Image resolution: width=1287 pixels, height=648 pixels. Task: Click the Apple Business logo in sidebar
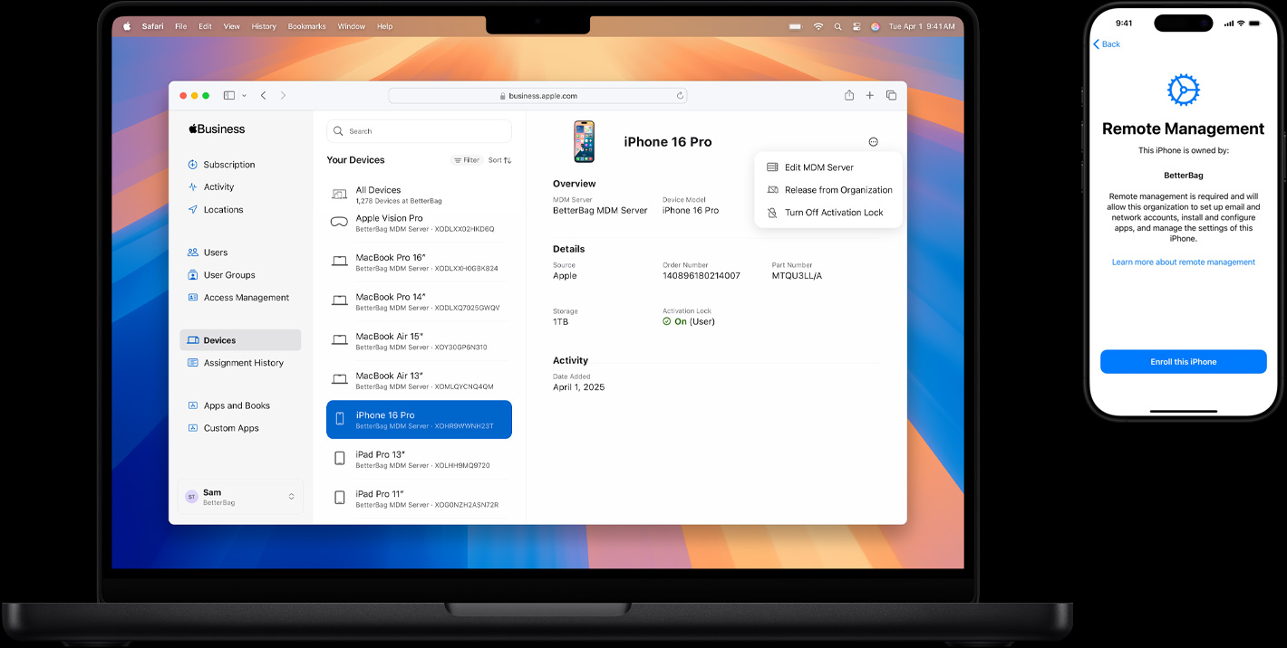216,129
